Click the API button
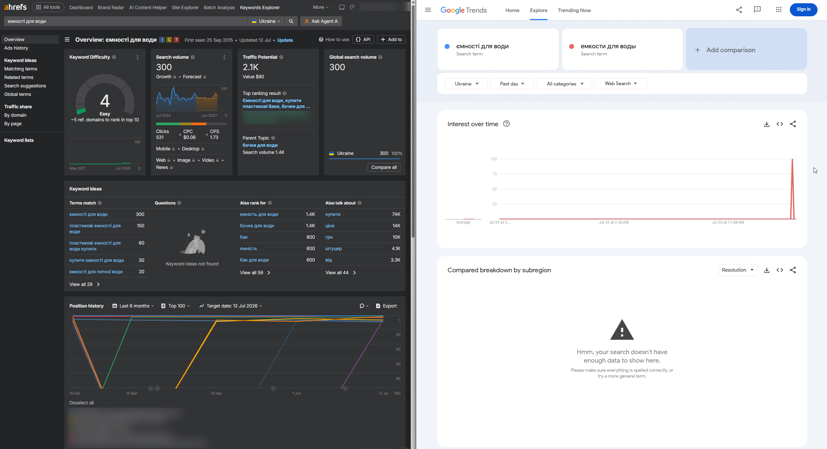 (363, 39)
